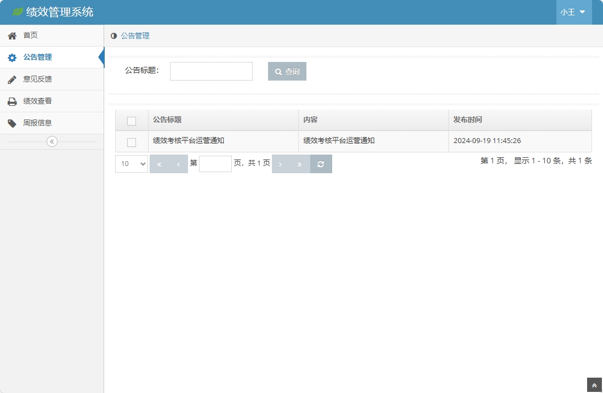Click the 查询 search button

tap(287, 71)
